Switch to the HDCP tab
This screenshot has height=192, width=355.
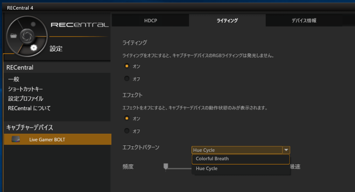(150, 21)
